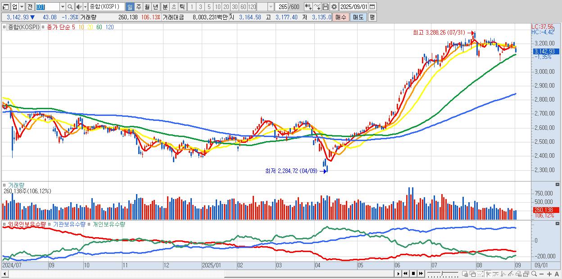Click the 매도 sell button
Viewport: 562px width, 279px height.
[358, 17]
